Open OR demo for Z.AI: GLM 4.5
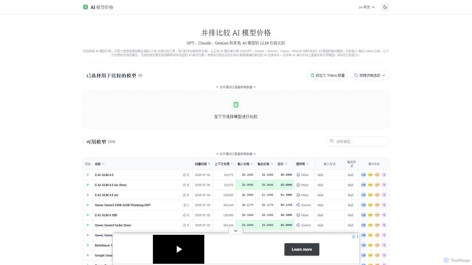This screenshot has width=472, height=265. pos(364,175)
